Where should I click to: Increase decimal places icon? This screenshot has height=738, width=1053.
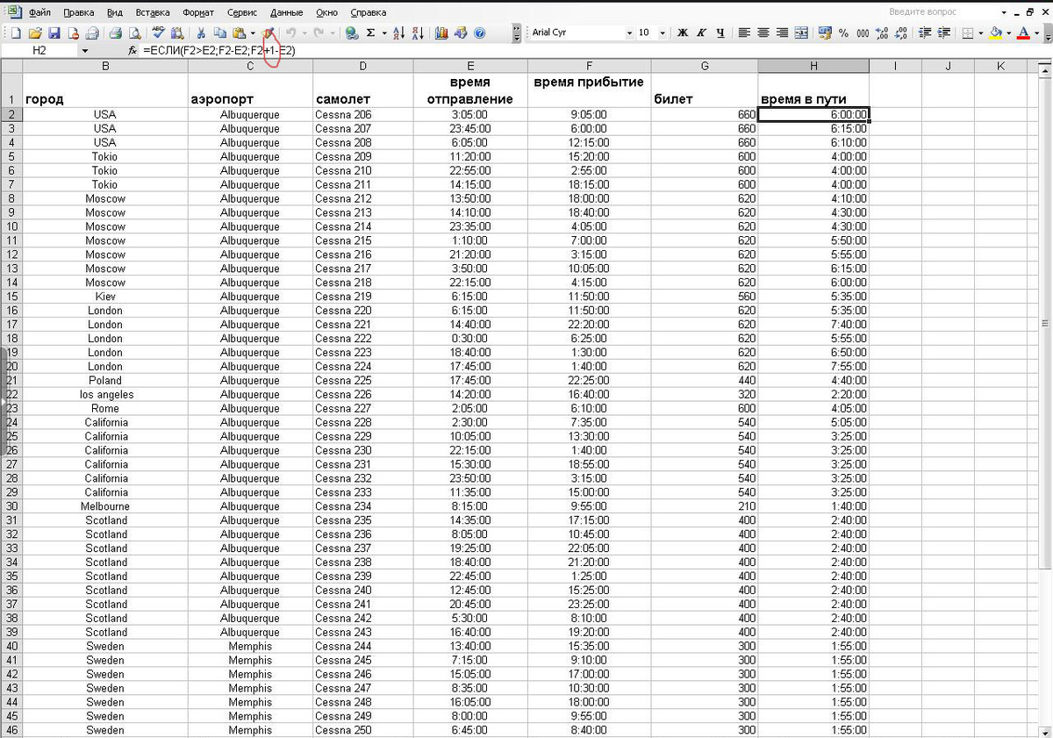click(881, 32)
